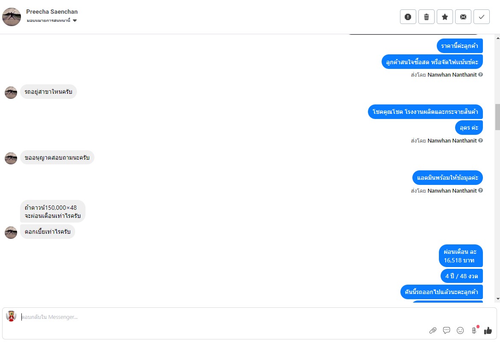Mark conversation as spam

tap(408, 17)
